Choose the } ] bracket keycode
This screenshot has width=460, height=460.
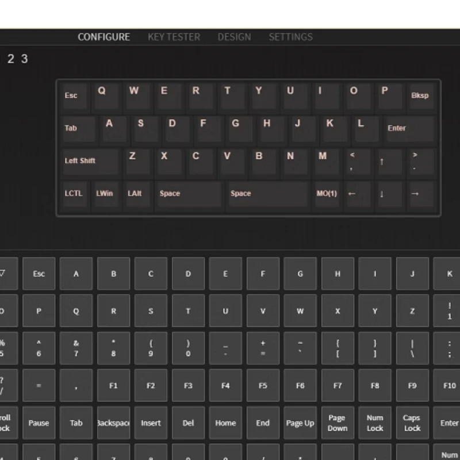[x=375, y=348]
